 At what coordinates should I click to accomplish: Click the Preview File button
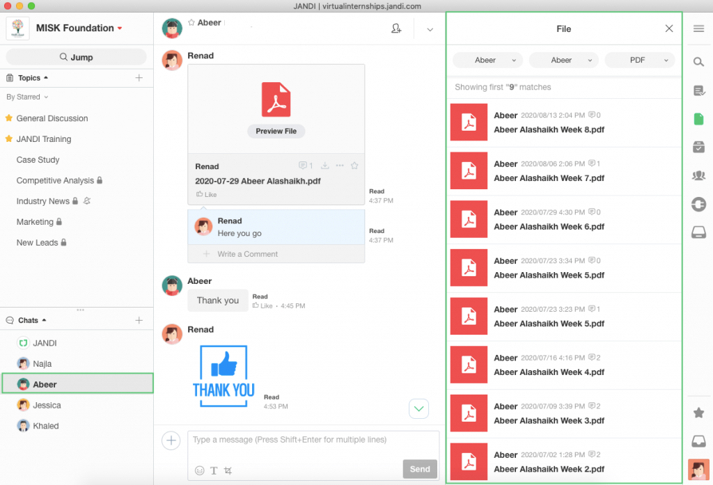pyautogui.click(x=276, y=131)
